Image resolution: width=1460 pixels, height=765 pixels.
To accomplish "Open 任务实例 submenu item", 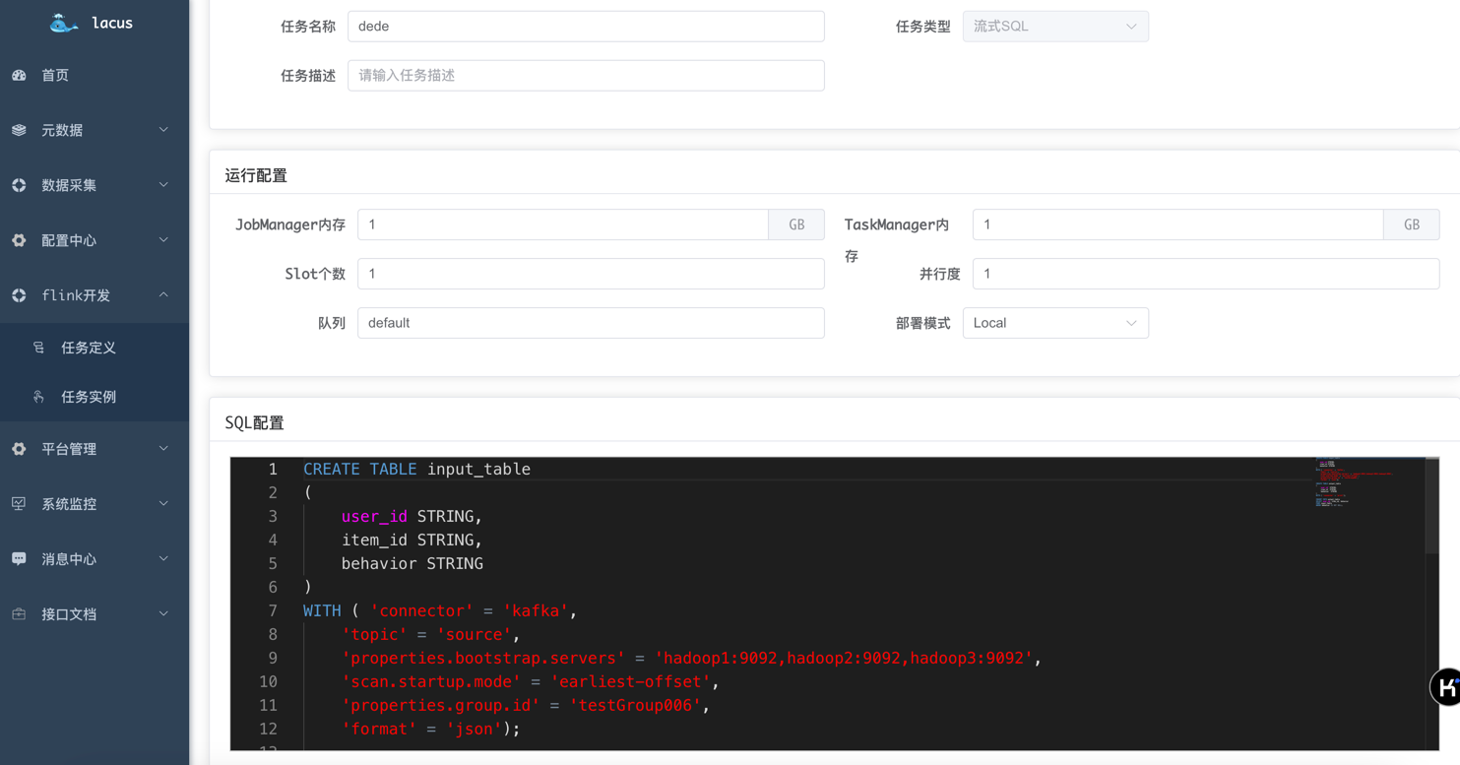I will point(89,397).
